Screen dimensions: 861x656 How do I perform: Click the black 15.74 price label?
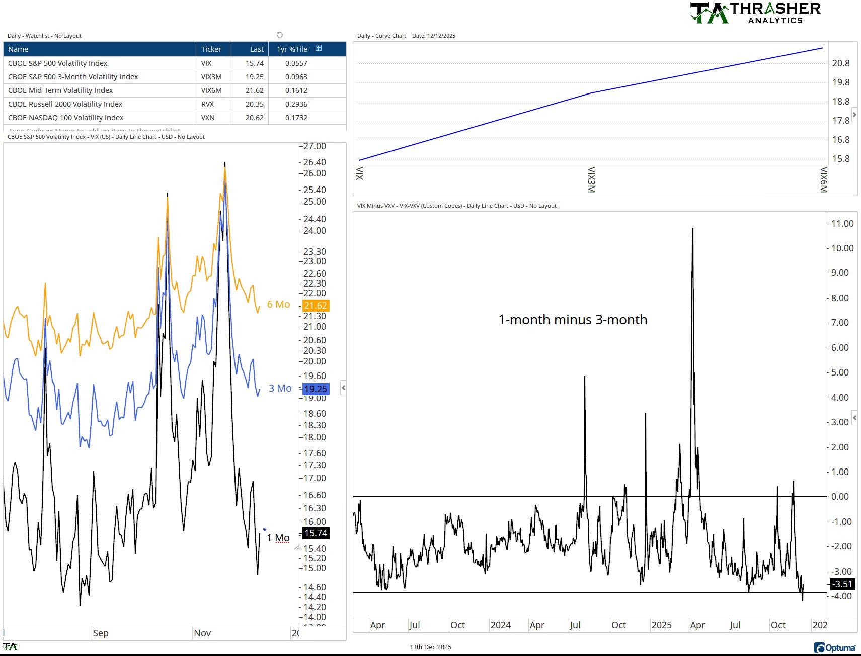316,533
